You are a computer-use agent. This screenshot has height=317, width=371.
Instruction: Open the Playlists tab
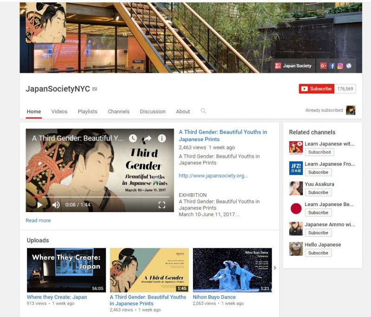(x=87, y=111)
